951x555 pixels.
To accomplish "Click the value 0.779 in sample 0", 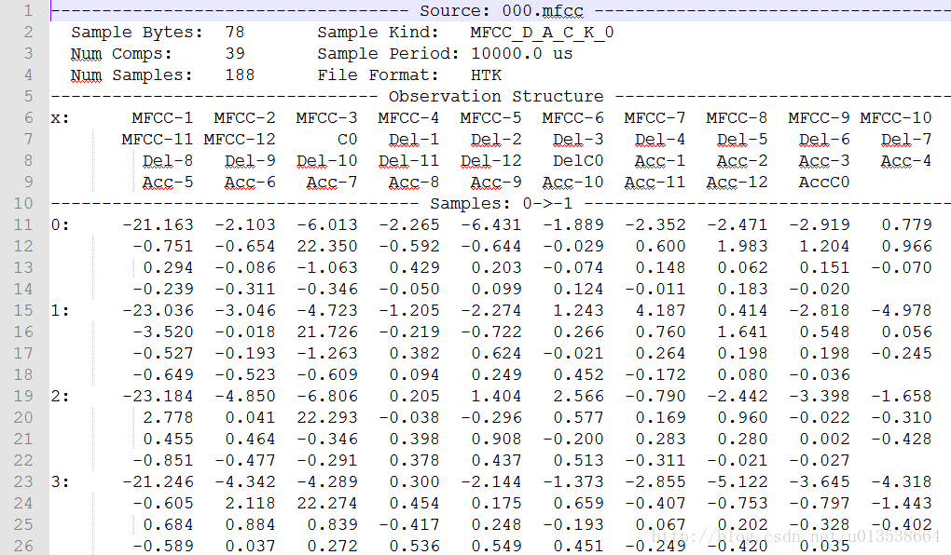I will [x=907, y=225].
